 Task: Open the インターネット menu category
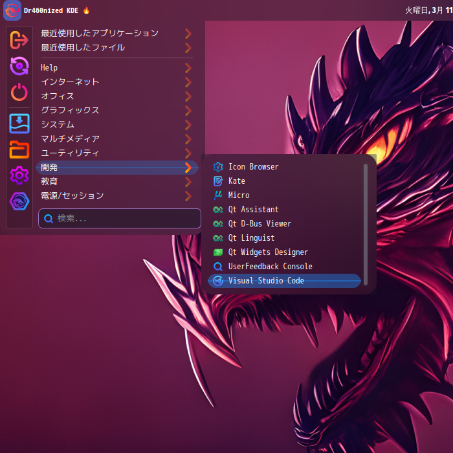[117, 82]
